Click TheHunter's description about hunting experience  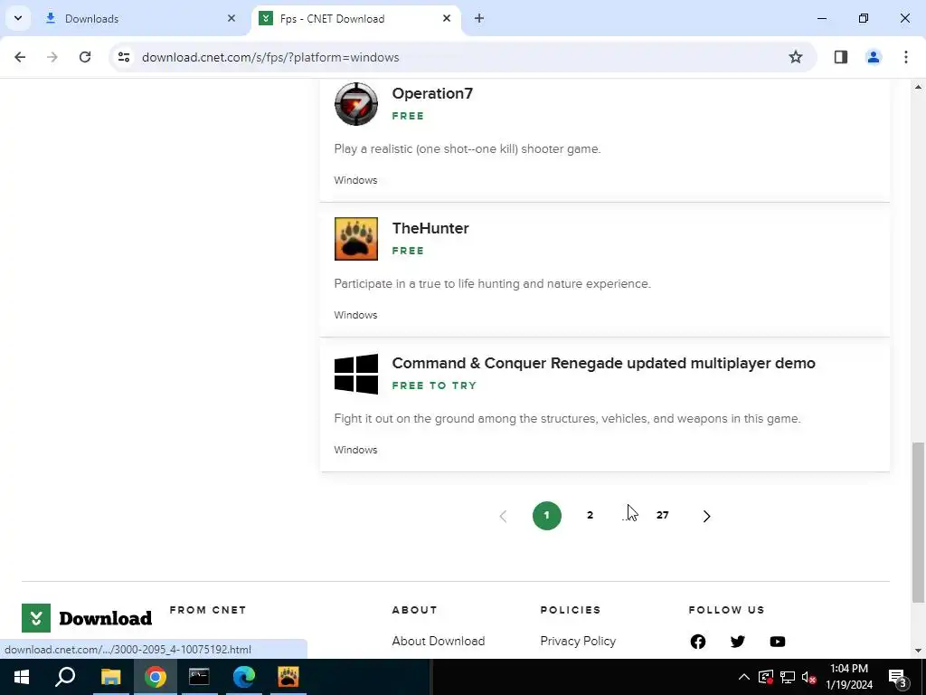(493, 283)
